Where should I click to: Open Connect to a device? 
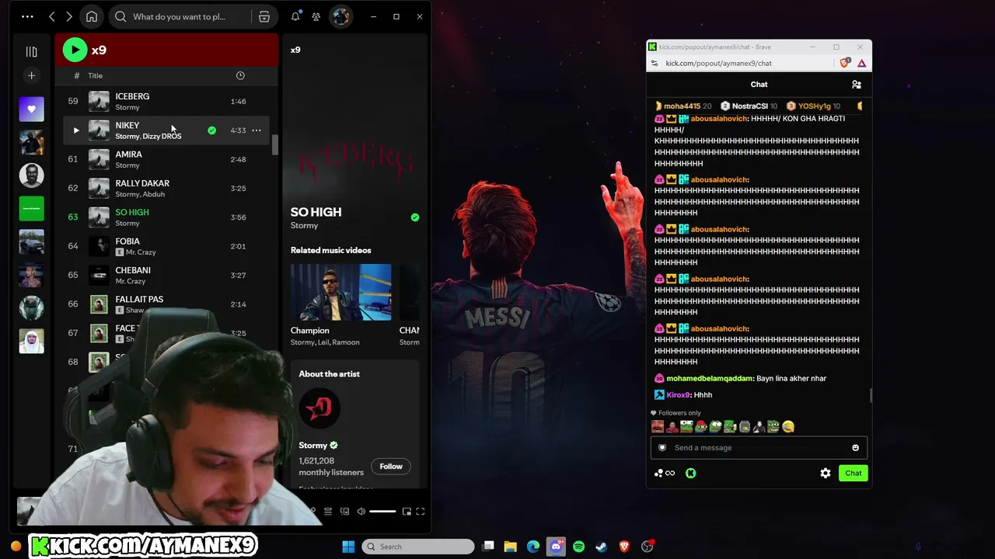[x=344, y=512]
